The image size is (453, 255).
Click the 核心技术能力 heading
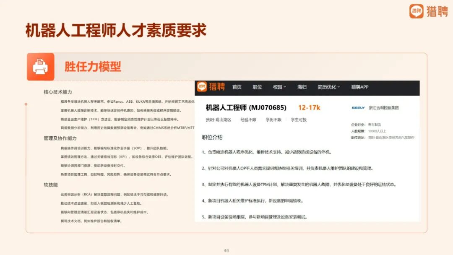coord(58,92)
